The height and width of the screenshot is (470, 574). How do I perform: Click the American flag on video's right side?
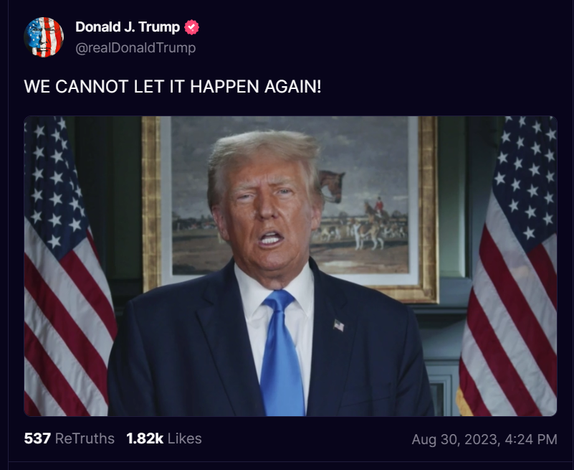[510, 266]
